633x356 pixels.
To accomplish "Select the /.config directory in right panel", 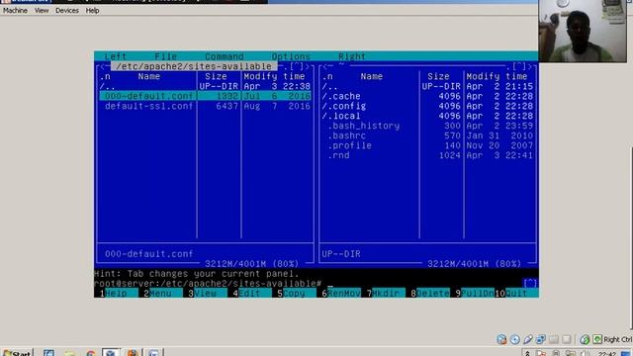I will 428,106.
